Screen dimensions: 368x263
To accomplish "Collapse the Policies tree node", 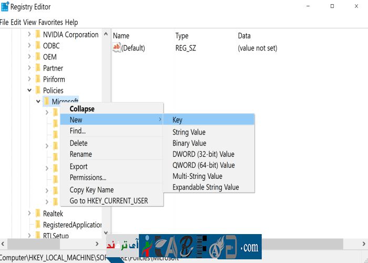I will coord(29,90).
